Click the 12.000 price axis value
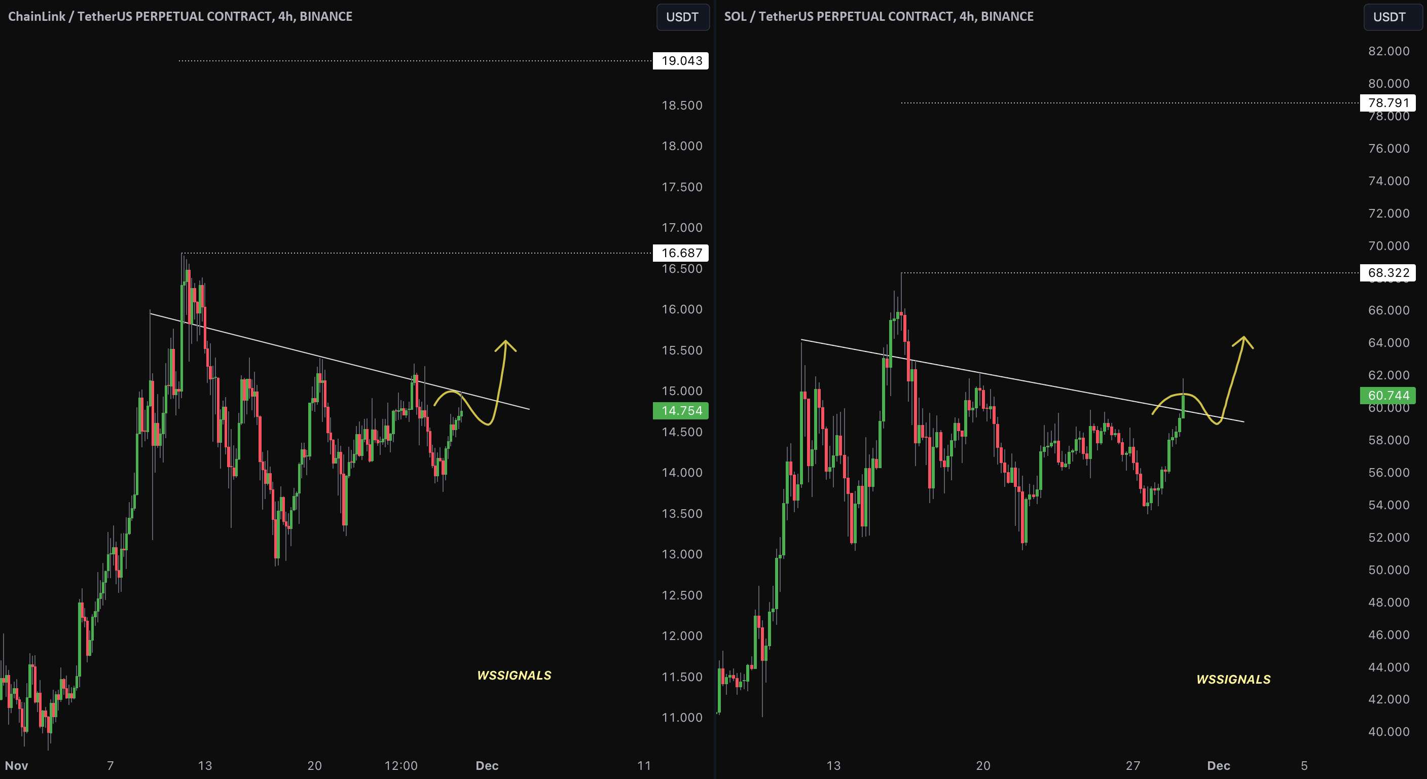This screenshot has height=779, width=1427. click(x=682, y=635)
